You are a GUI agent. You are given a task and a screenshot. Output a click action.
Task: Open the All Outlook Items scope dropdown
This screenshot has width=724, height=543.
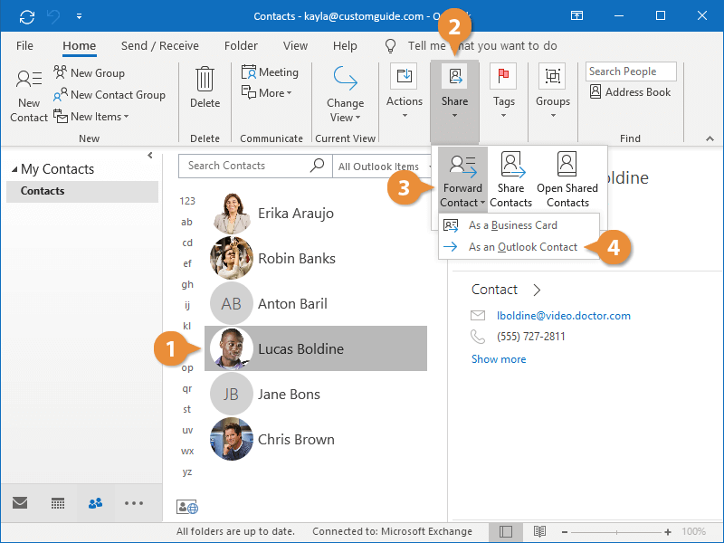[x=384, y=167]
